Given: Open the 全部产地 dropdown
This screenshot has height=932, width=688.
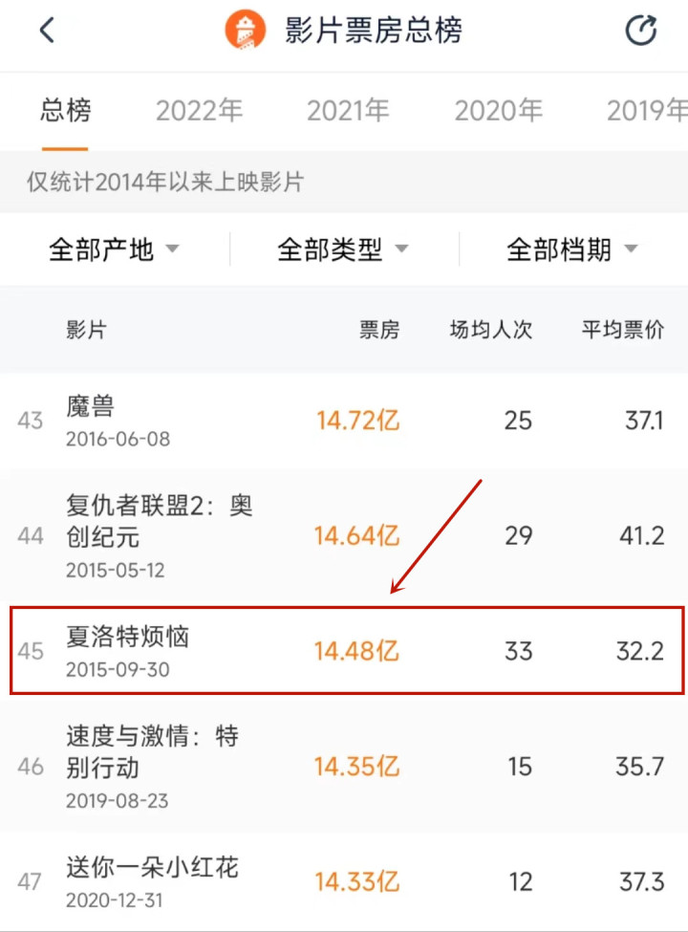Looking at the screenshot, I should point(114,249).
